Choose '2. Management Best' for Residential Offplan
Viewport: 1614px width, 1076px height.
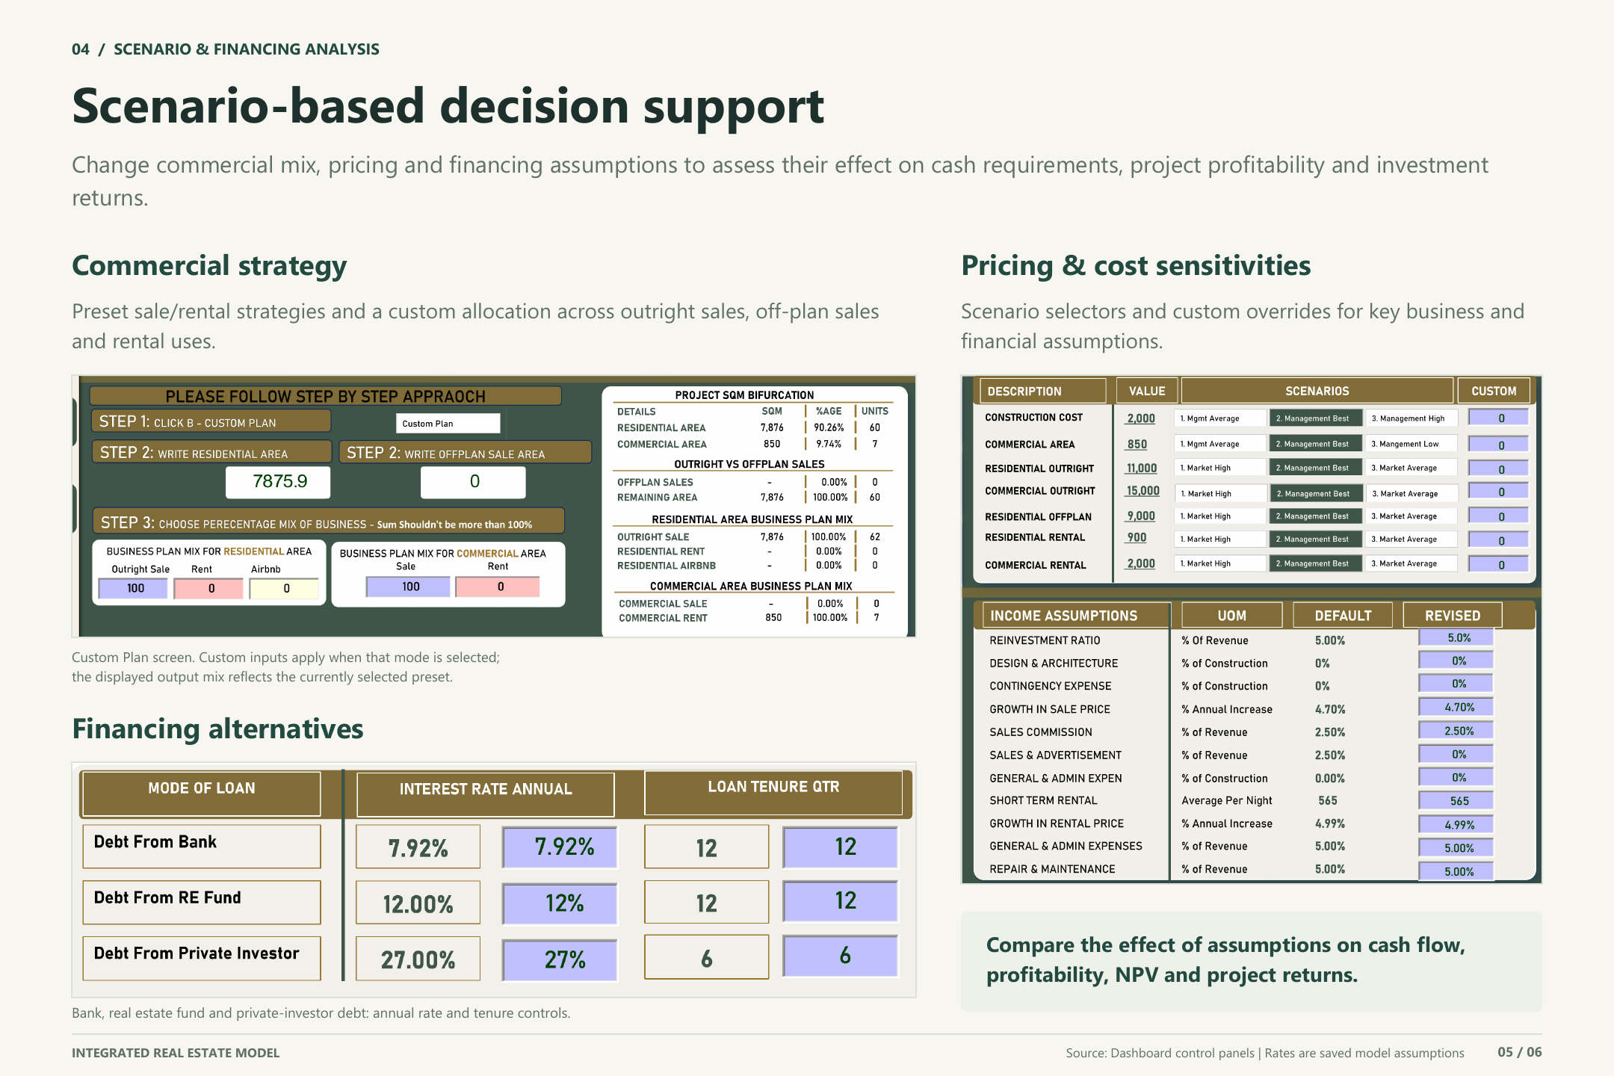pyautogui.click(x=1316, y=516)
